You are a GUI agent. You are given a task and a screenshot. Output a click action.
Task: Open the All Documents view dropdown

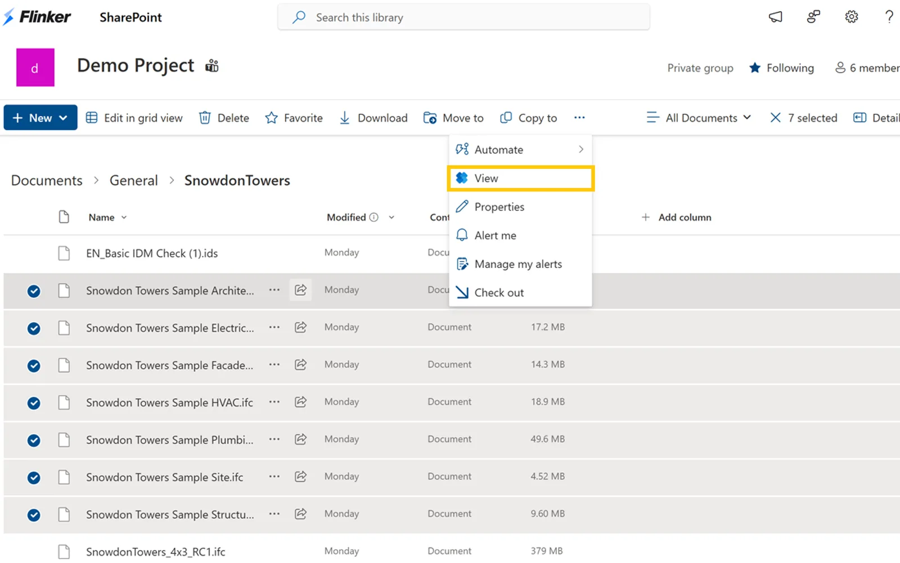[x=699, y=118]
